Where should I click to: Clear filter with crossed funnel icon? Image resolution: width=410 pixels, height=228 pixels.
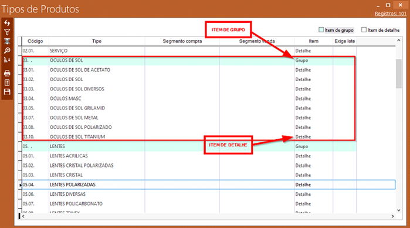click(x=7, y=41)
